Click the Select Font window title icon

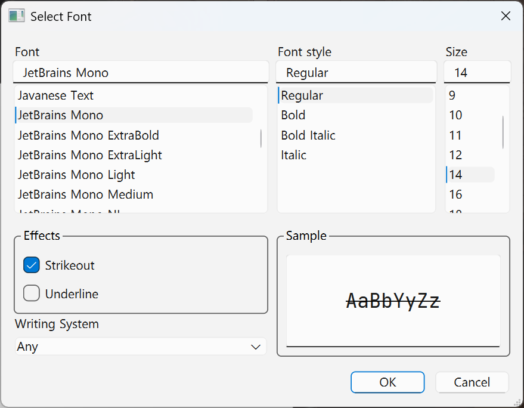16,16
